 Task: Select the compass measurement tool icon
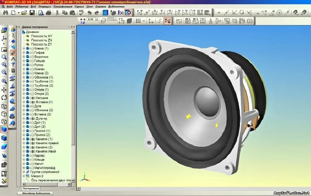click(x=13, y=59)
